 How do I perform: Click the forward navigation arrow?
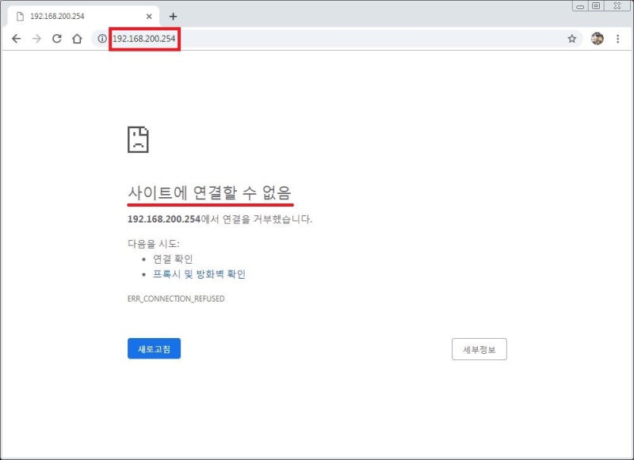[35, 37]
